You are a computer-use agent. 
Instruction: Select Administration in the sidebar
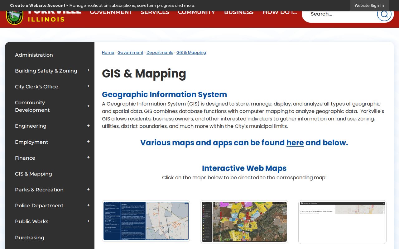point(34,55)
